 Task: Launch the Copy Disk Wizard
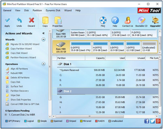19,53
